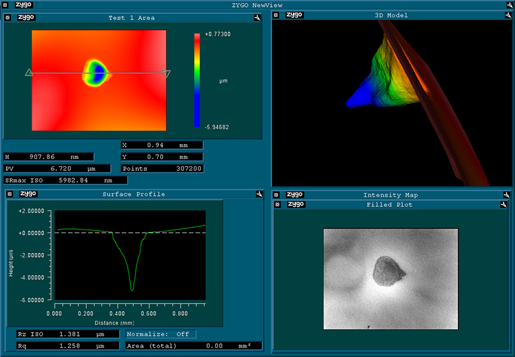Screen dimensions: 515x357
Task: Click the zygo logo in Test 1 Area panel
Action: (x=26, y=18)
